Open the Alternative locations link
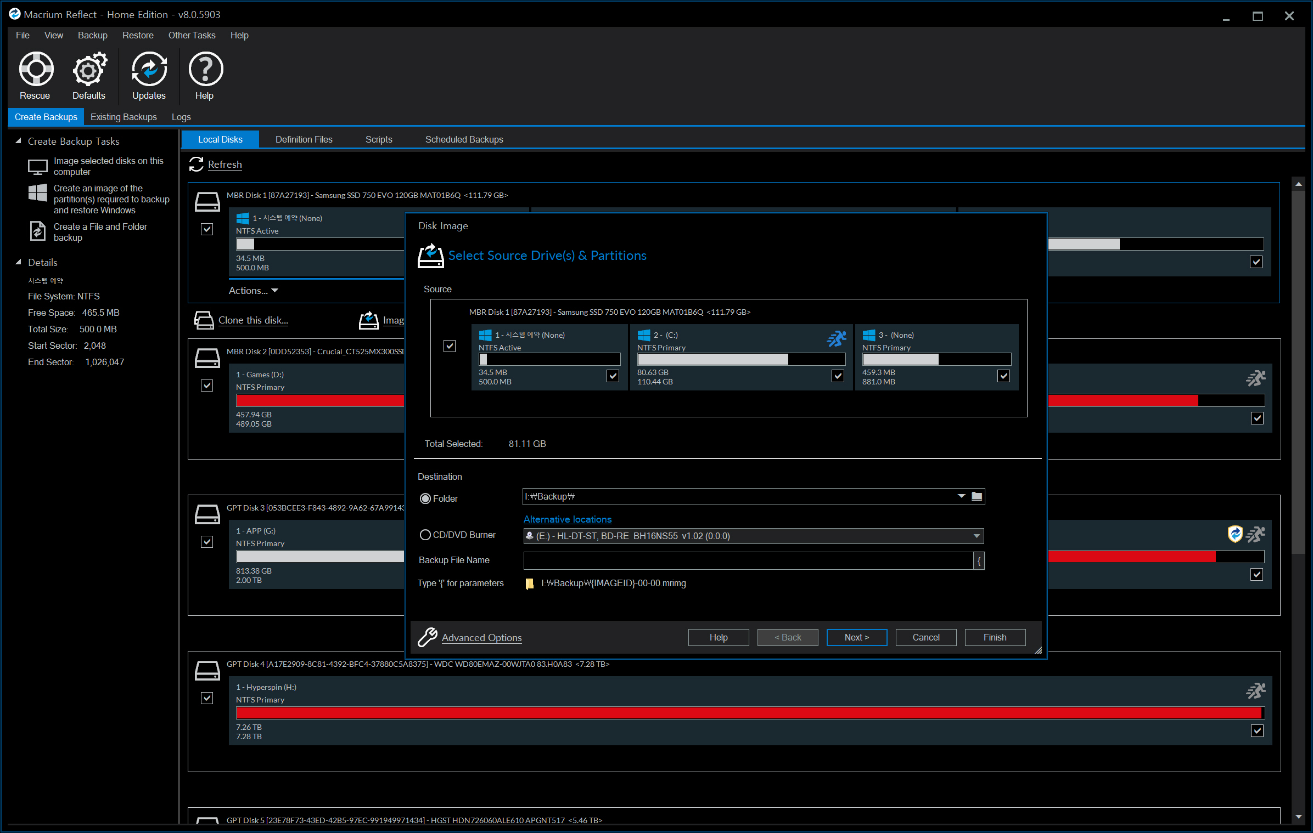The height and width of the screenshot is (833, 1313). coord(567,519)
